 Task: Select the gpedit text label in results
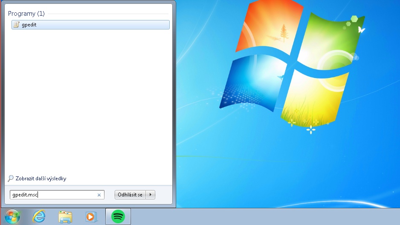point(29,25)
